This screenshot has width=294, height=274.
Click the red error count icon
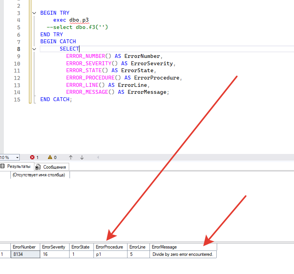tap(32, 157)
